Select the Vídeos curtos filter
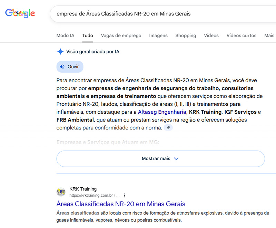Screen dimensions: 276x228 point(241,35)
